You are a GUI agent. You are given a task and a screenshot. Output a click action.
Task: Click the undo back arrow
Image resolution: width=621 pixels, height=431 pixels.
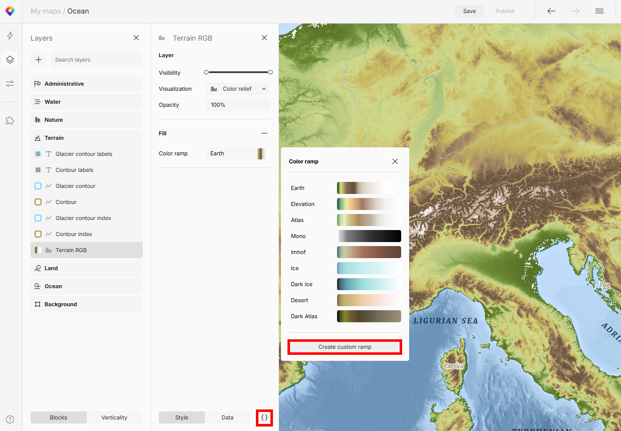pos(551,11)
